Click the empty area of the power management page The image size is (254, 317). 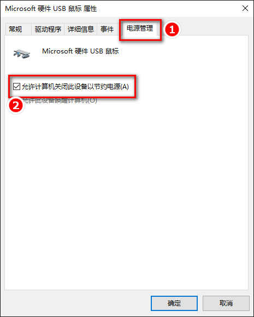pos(127,192)
